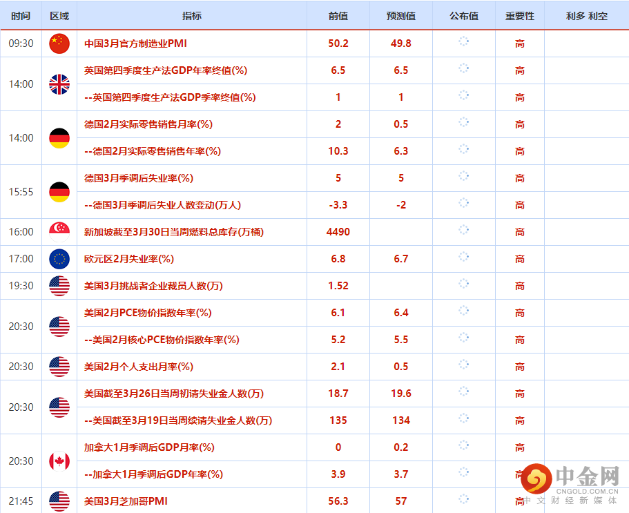Click the Canada flag icon
The width and height of the screenshot is (629, 513).
pyautogui.click(x=59, y=461)
